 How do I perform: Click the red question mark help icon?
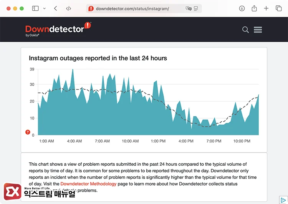tap(28, 132)
